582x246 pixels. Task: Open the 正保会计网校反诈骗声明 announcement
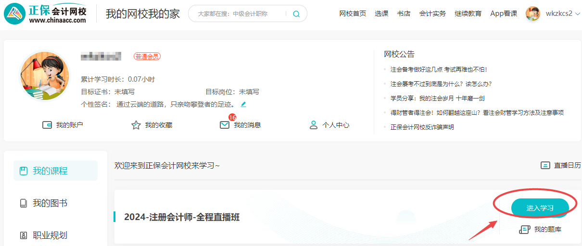click(x=422, y=127)
